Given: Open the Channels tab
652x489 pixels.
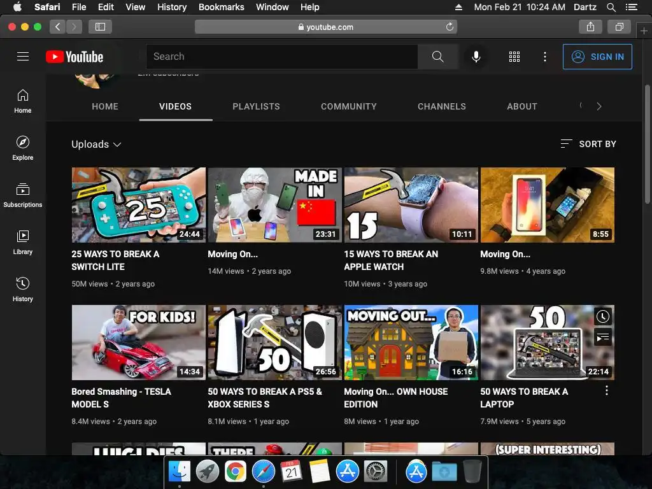Looking at the screenshot, I should point(442,106).
